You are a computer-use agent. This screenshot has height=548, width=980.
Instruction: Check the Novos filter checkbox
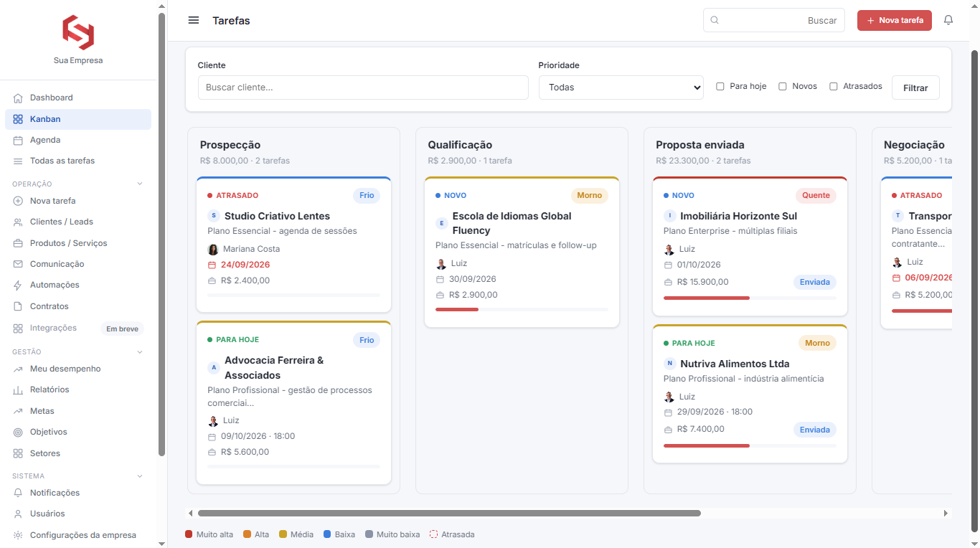point(783,86)
